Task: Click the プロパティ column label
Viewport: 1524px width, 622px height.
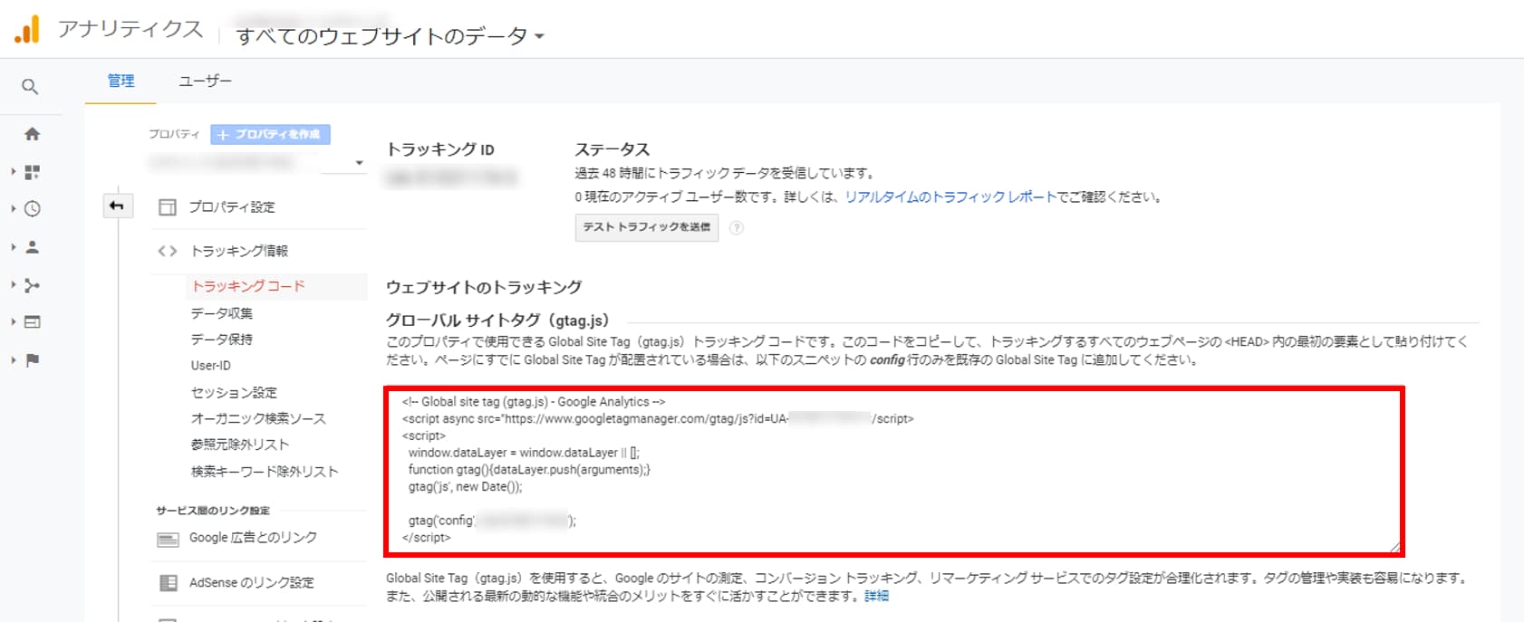Action: pos(174,134)
